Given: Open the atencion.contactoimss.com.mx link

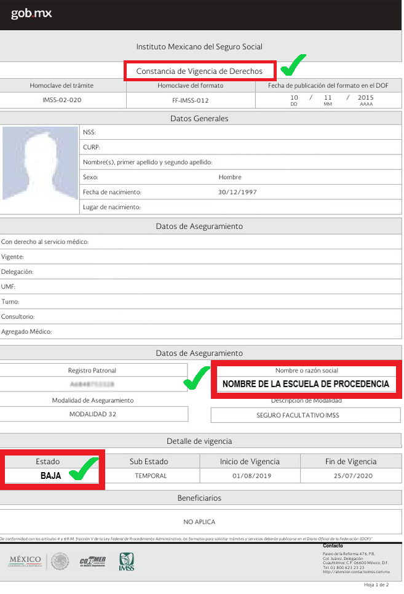Looking at the screenshot, I should click(x=356, y=572).
